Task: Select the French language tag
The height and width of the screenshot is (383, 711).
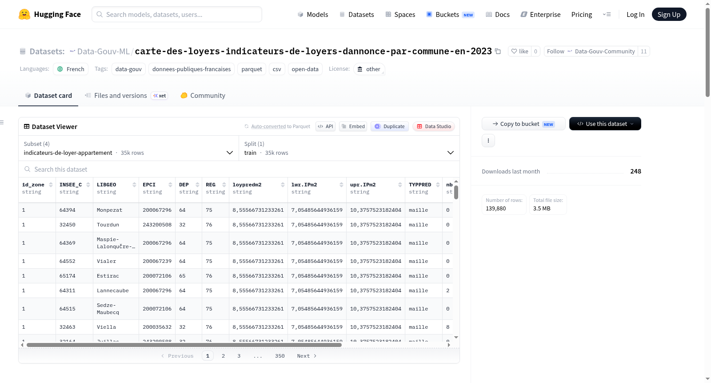Action: [x=71, y=69]
